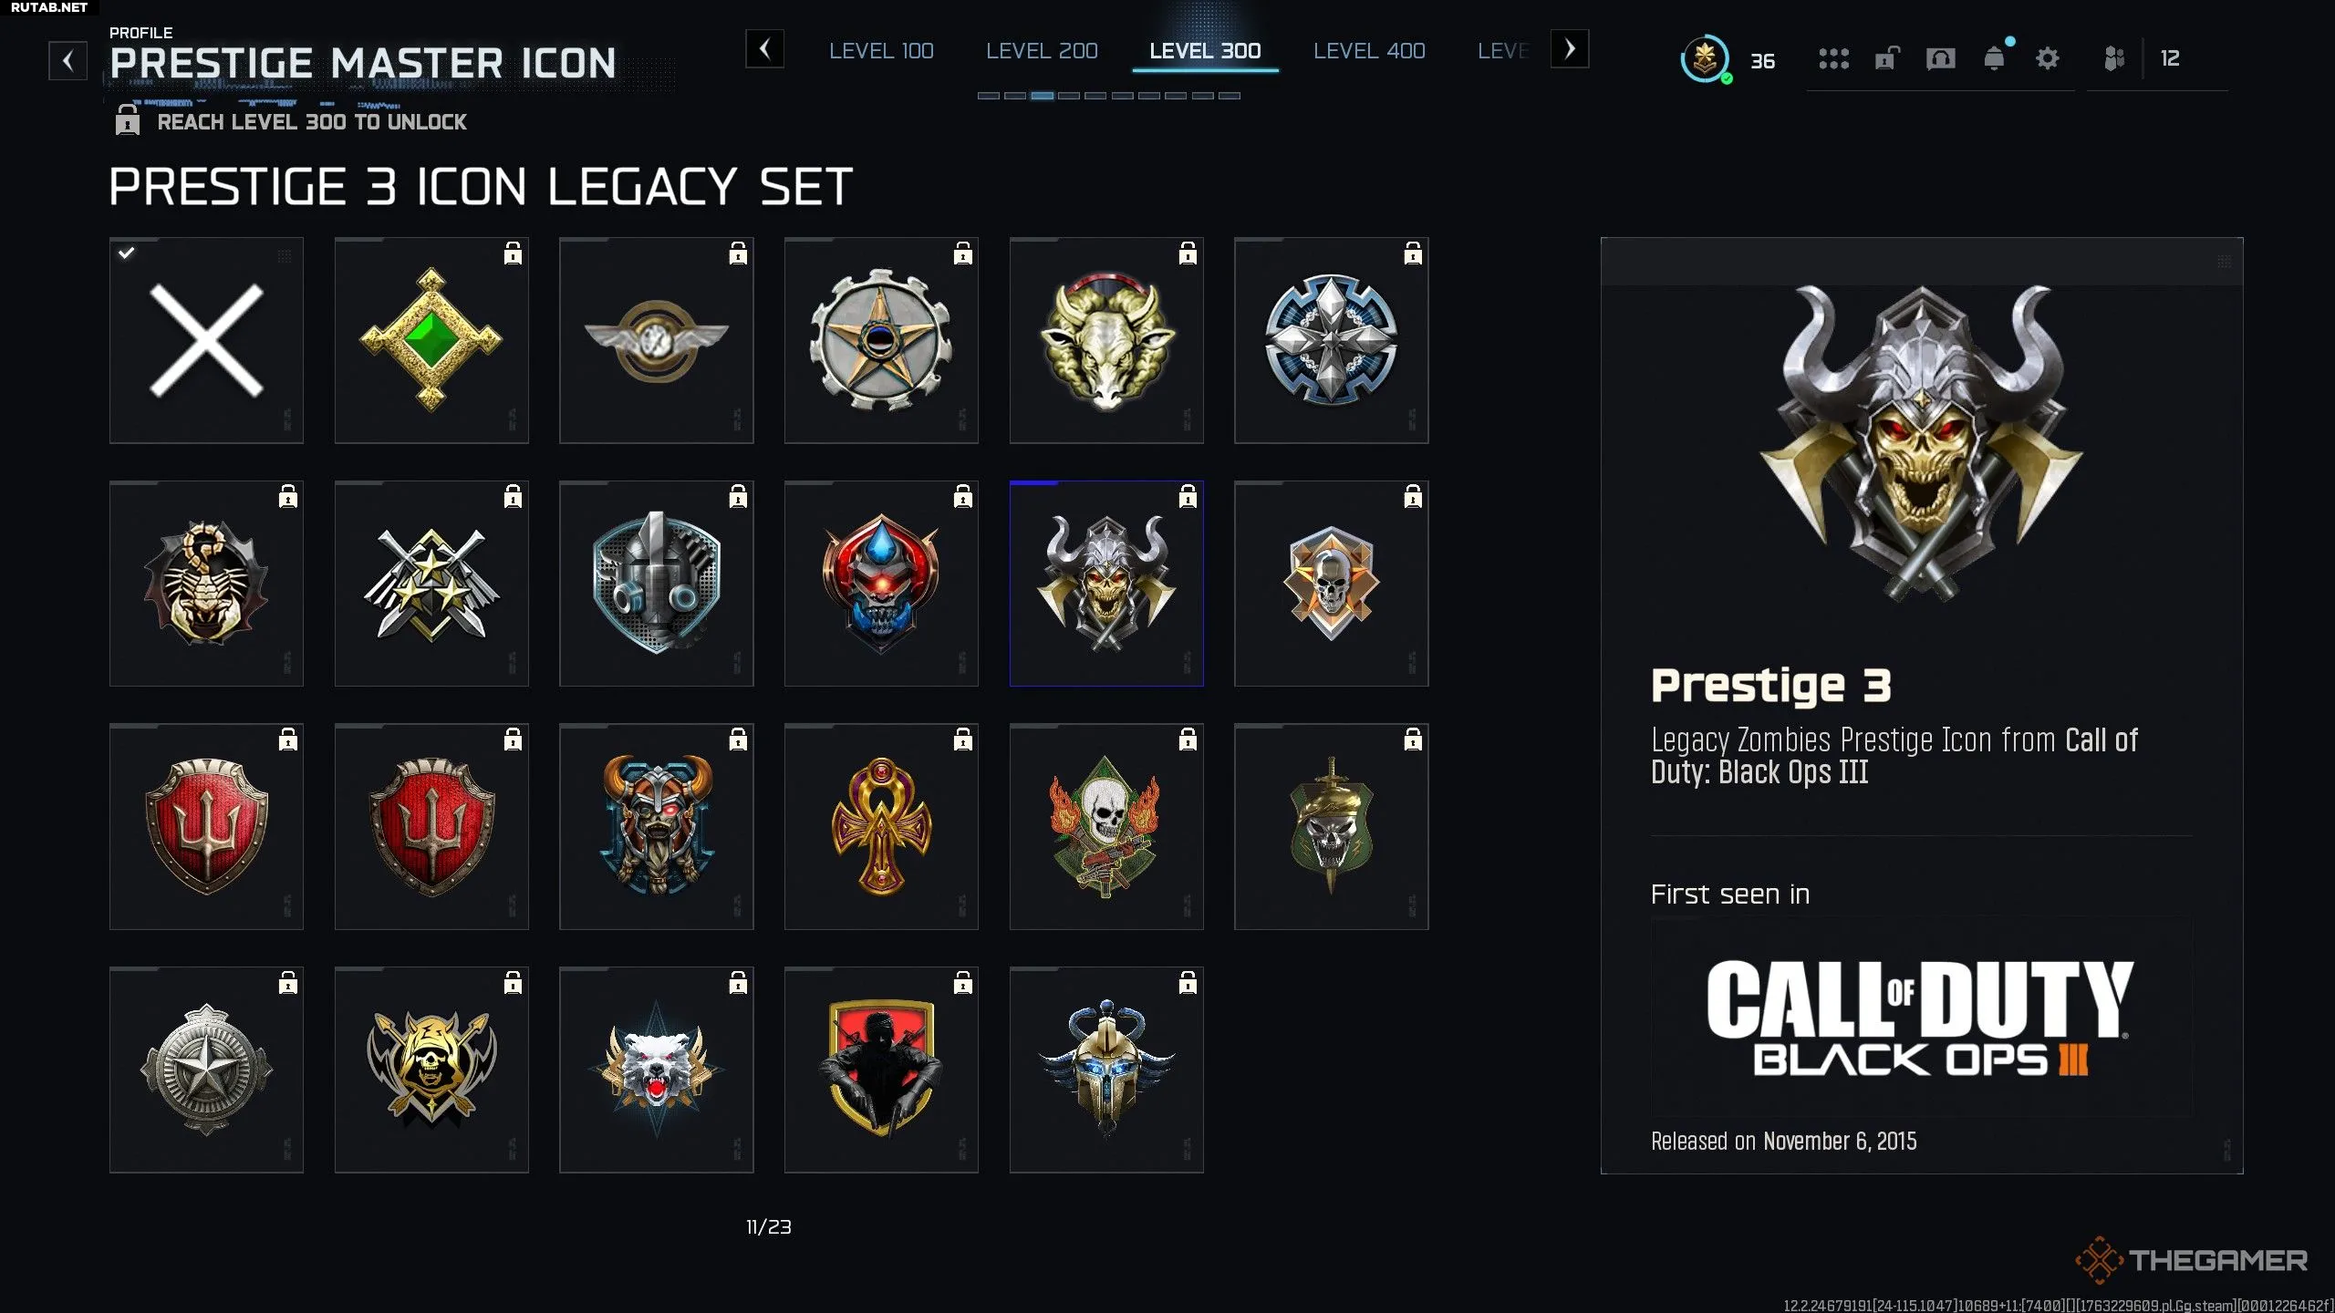Choose the golden bull head prestige icon
Screen dimensions: 2335x1313
point(1106,340)
